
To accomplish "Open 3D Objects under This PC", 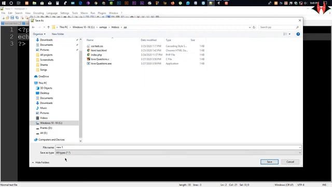I will 46,88.
